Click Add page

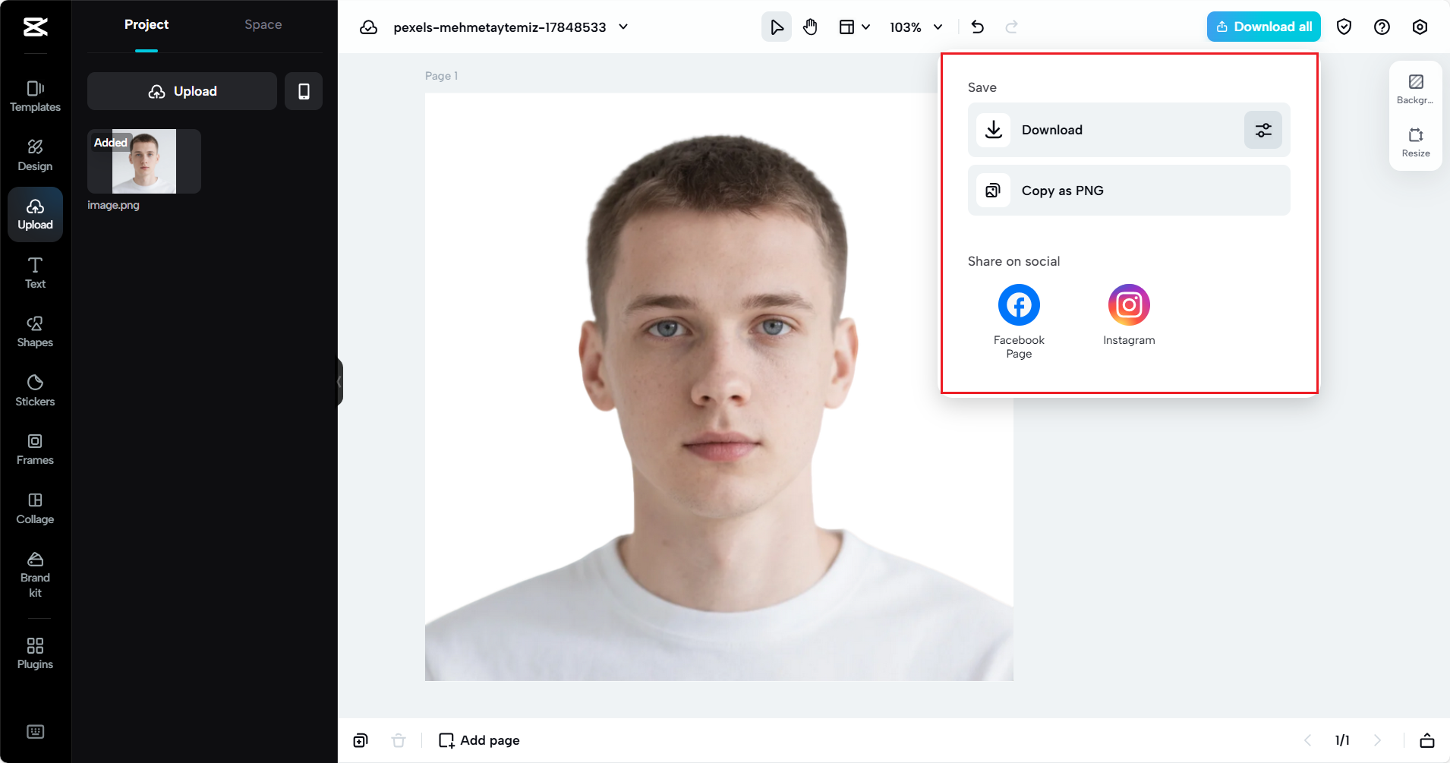(x=479, y=740)
